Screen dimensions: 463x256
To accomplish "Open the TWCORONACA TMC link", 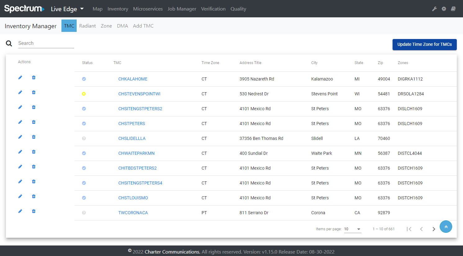I will [x=133, y=213].
